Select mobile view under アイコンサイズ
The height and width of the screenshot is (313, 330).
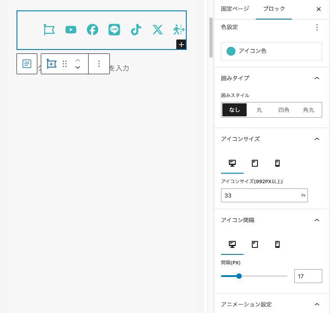click(x=277, y=163)
